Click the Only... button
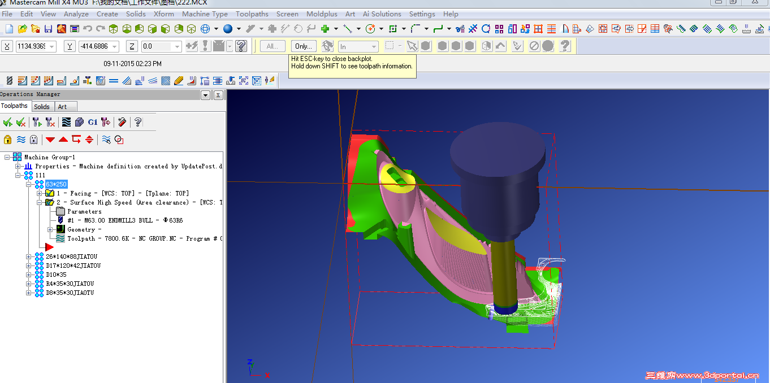The height and width of the screenshot is (383, 770). click(304, 46)
